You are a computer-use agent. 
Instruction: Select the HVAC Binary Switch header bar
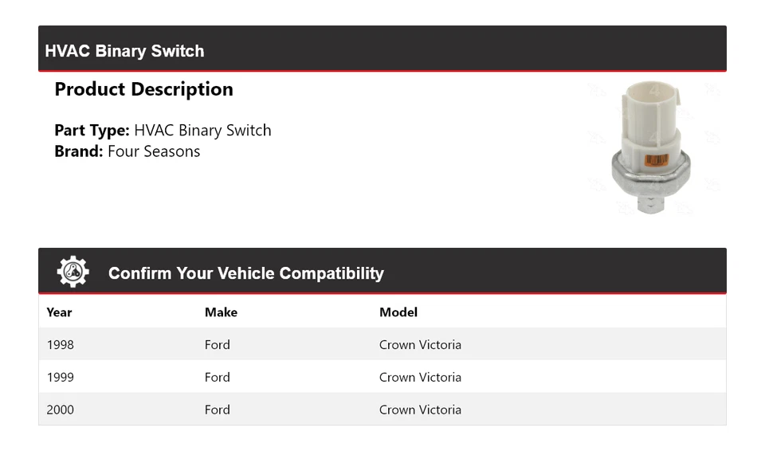click(382, 49)
